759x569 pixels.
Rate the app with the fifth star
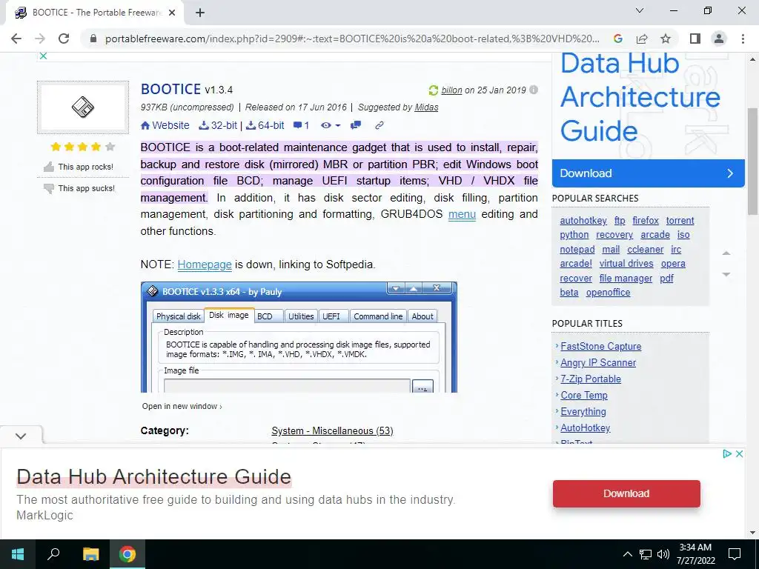110,147
